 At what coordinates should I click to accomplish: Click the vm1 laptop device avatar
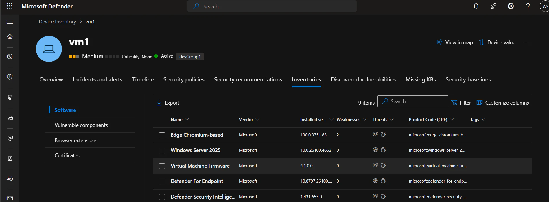[x=49, y=49]
